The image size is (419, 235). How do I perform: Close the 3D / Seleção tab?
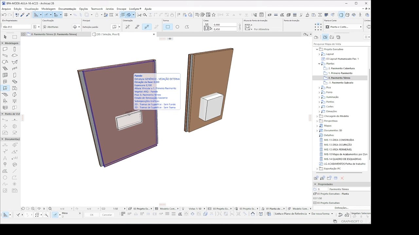(x=154, y=34)
